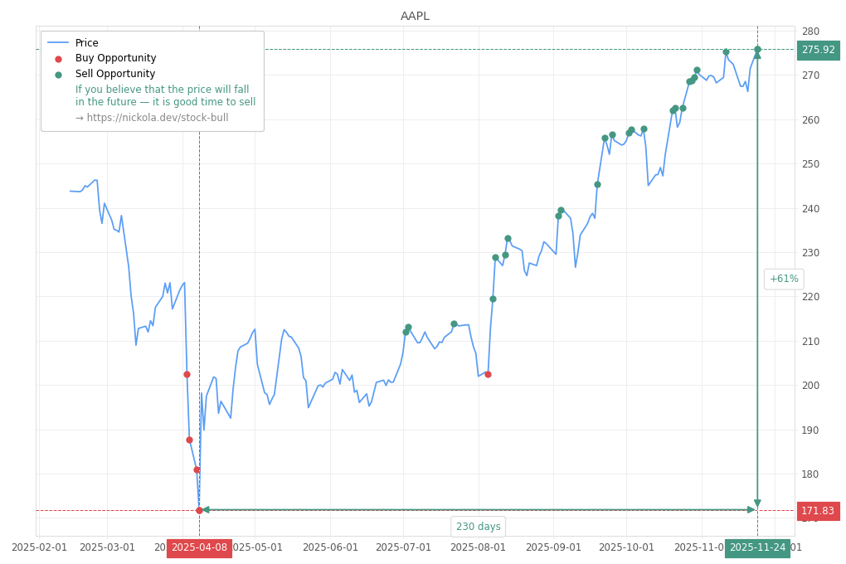Viewport: 846px width, 564px height.
Task: Click the red 2025-04-08 date label
Action: pos(198,547)
